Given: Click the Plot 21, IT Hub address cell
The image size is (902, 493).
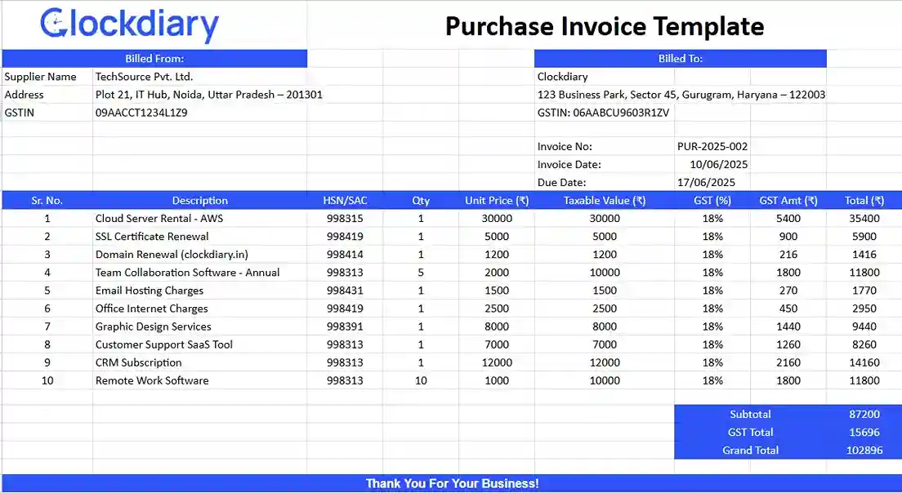Looking at the screenshot, I should point(209,95).
